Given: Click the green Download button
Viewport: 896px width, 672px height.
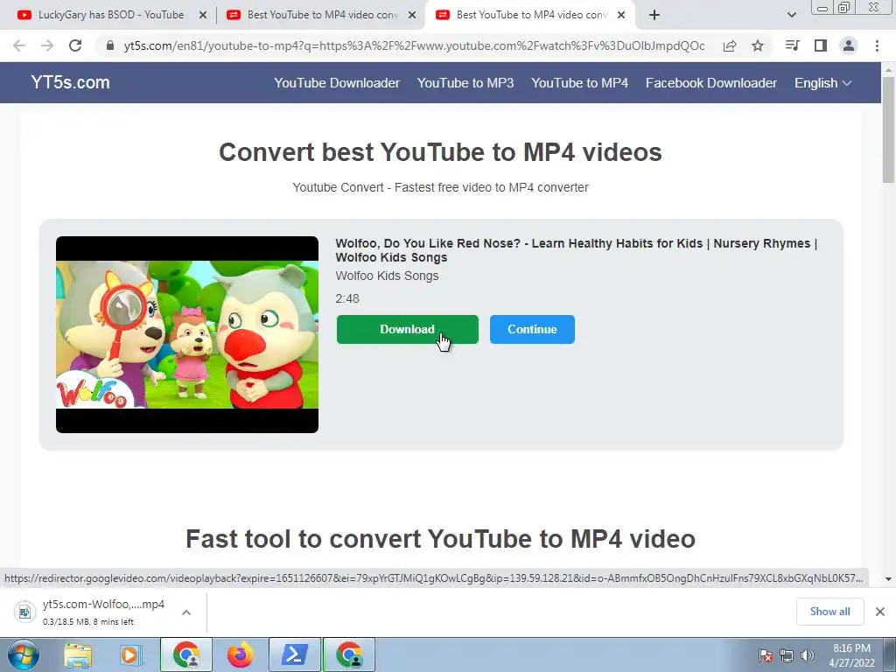Looking at the screenshot, I should tap(408, 329).
